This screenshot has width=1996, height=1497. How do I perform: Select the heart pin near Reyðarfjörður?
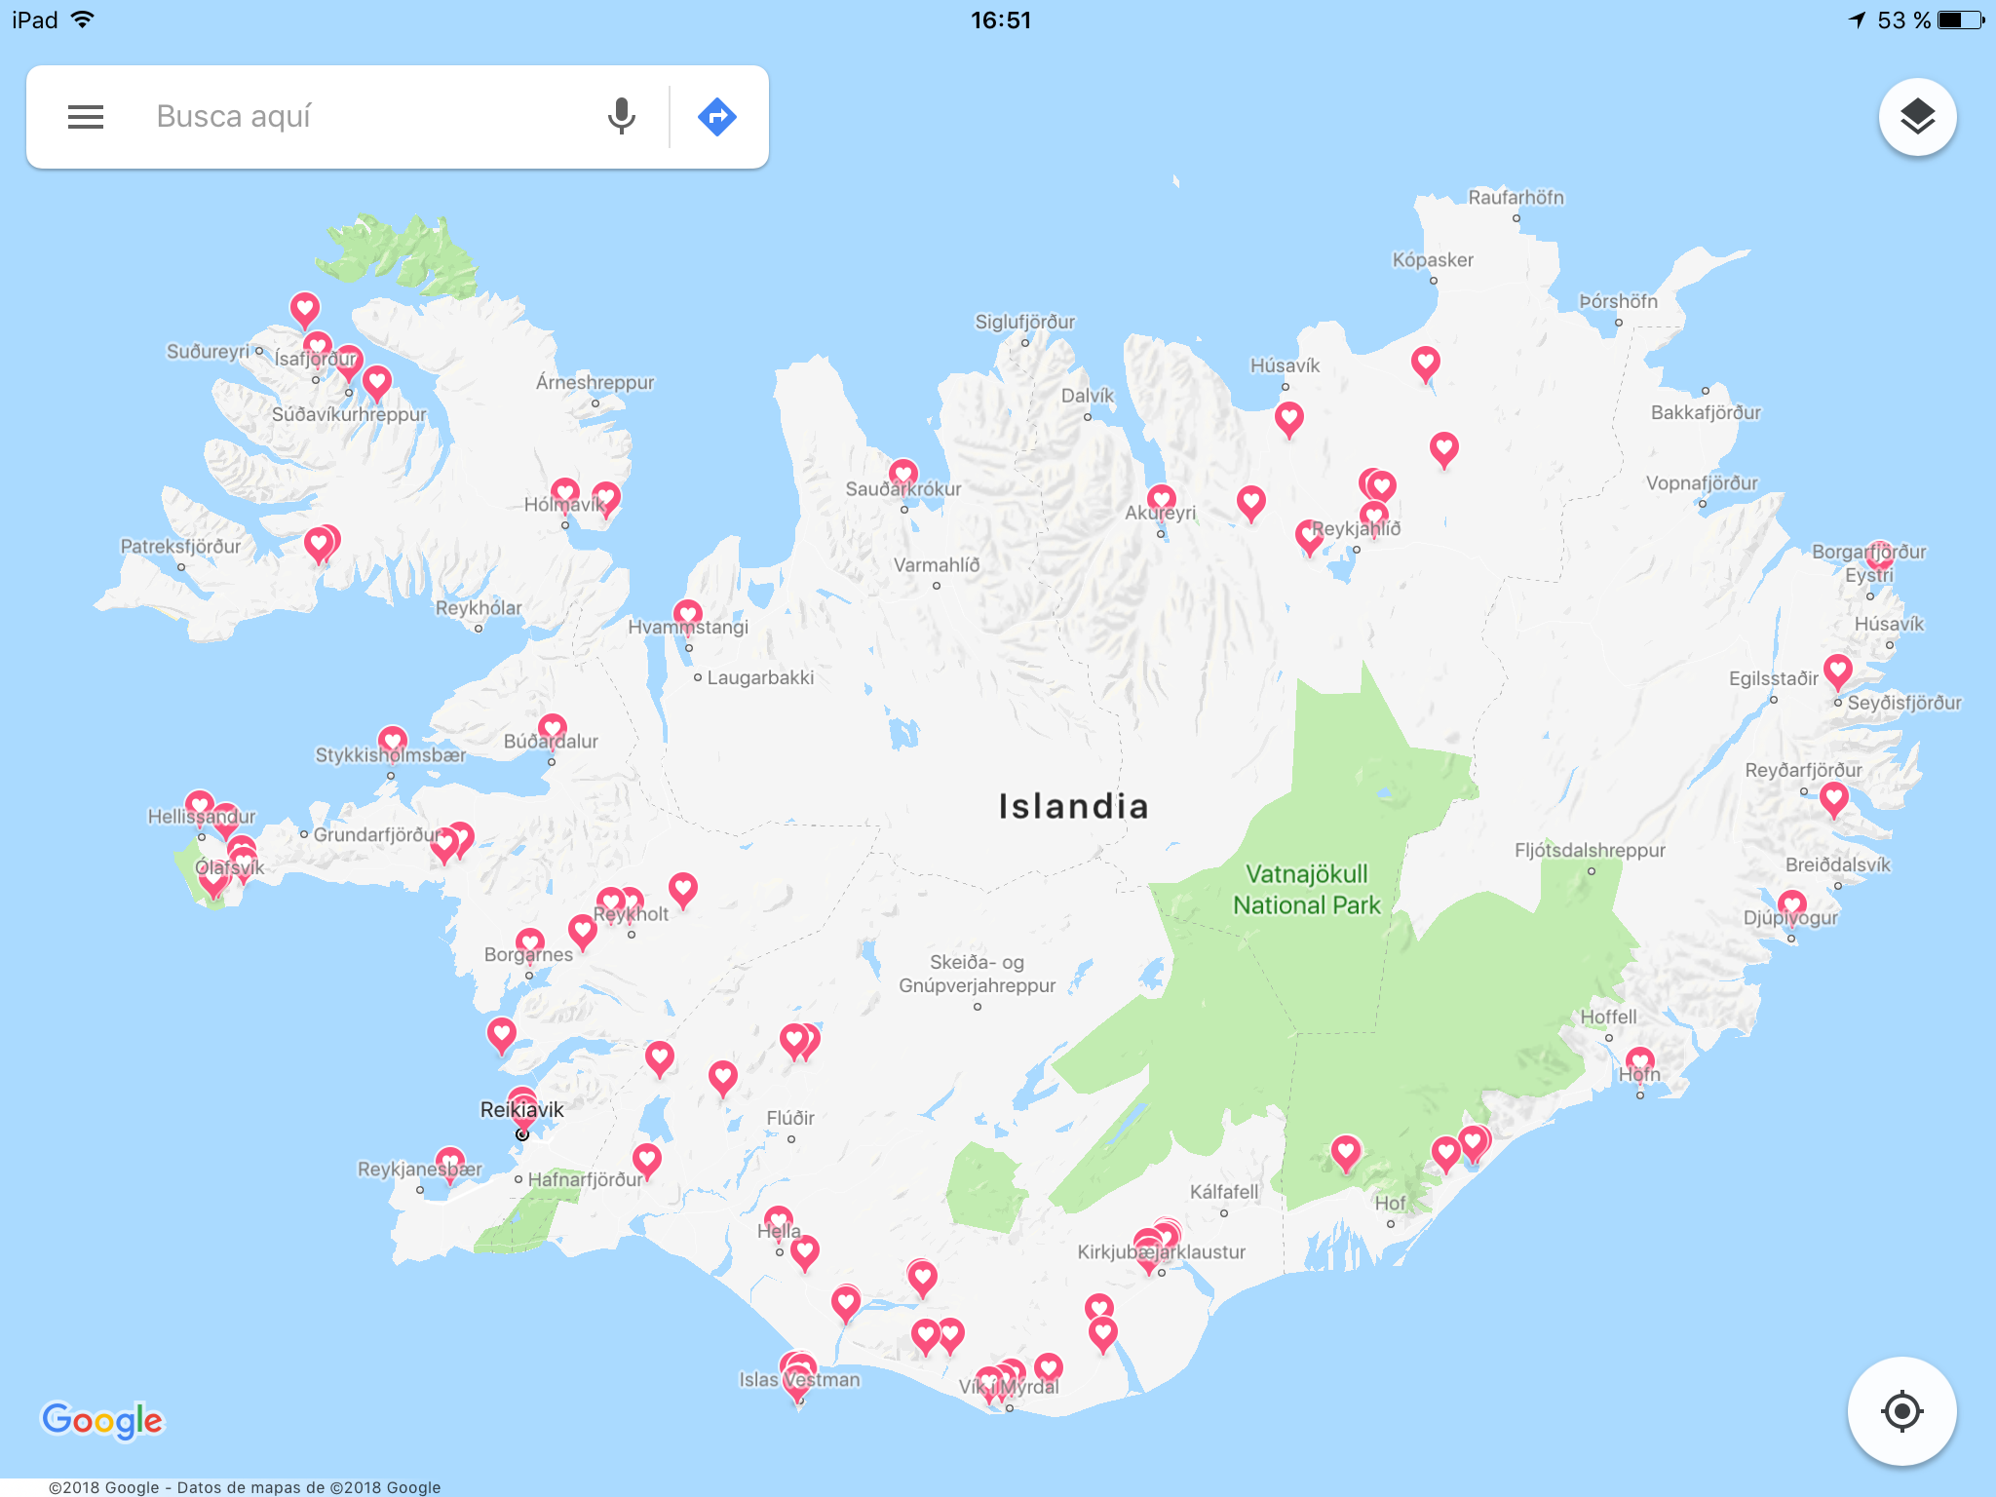[1834, 798]
